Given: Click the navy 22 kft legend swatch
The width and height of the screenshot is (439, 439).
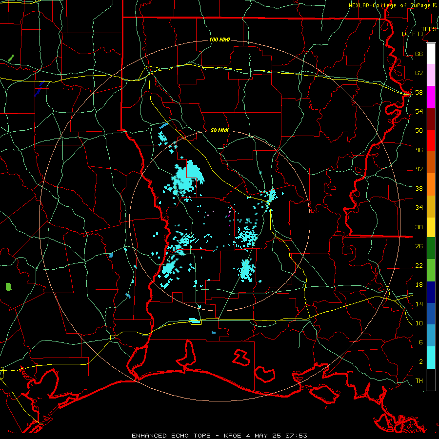Looking at the screenshot, I should tap(431, 292).
